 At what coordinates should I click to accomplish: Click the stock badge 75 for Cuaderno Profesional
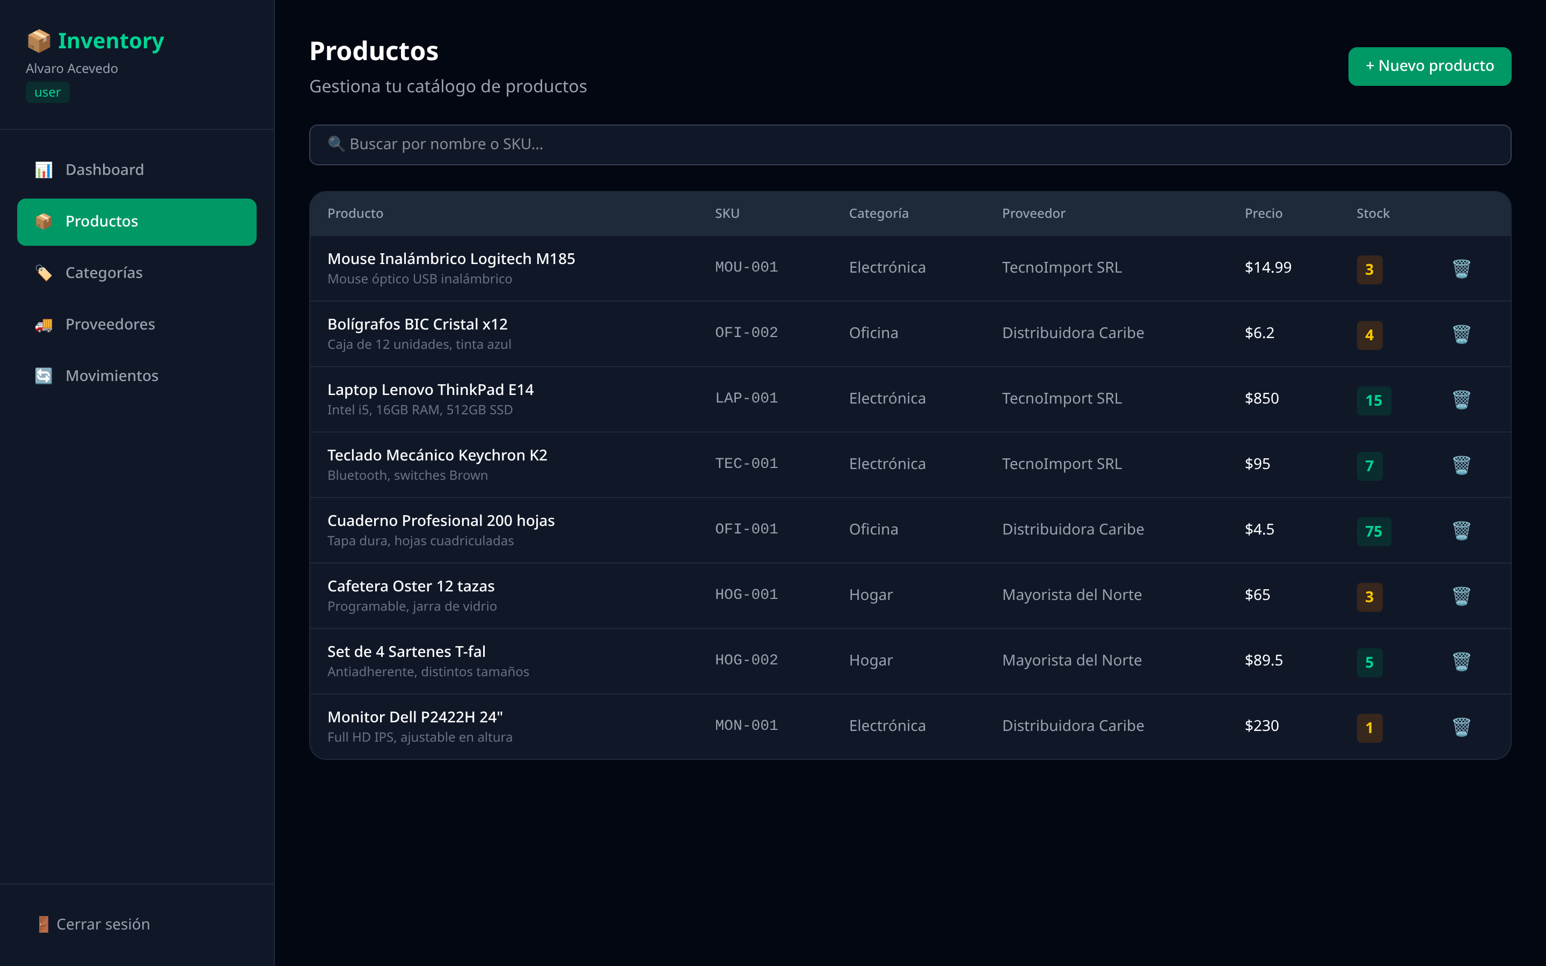pos(1374,531)
